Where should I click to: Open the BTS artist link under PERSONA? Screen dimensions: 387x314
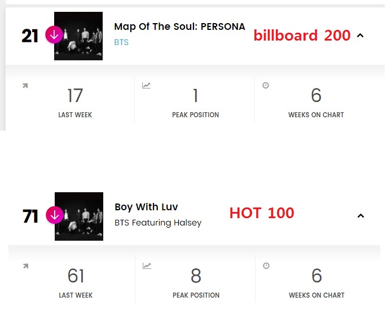point(121,42)
